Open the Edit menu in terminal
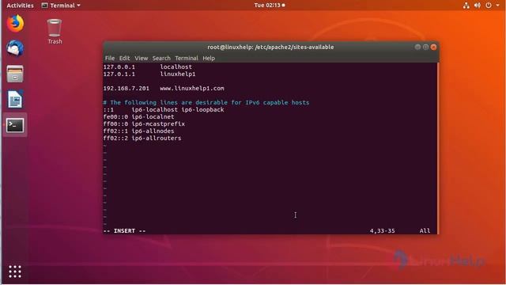Viewport: 506px width, 285px height. 124,58
